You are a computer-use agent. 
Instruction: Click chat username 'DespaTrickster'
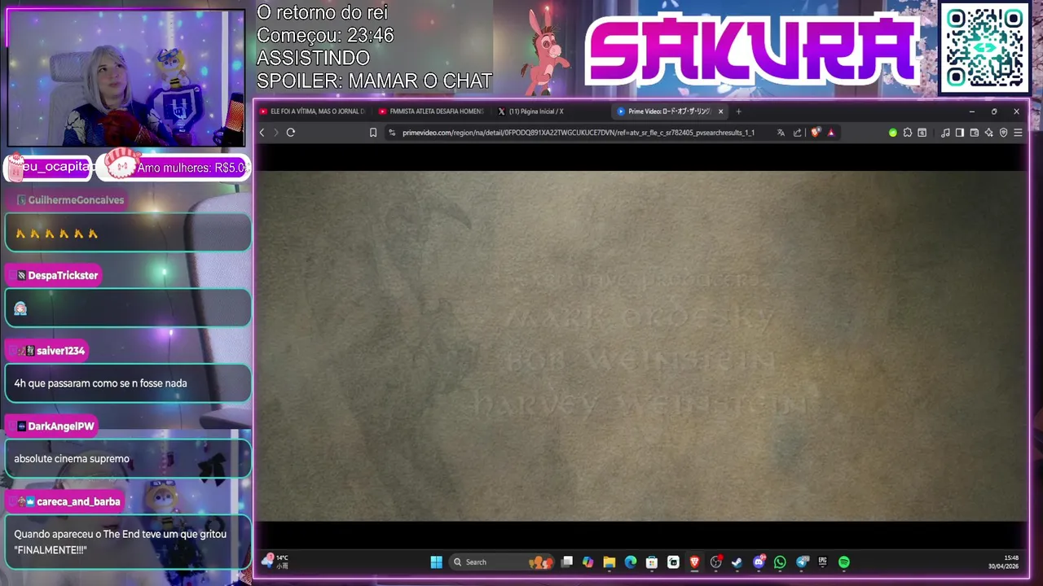pos(63,276)
